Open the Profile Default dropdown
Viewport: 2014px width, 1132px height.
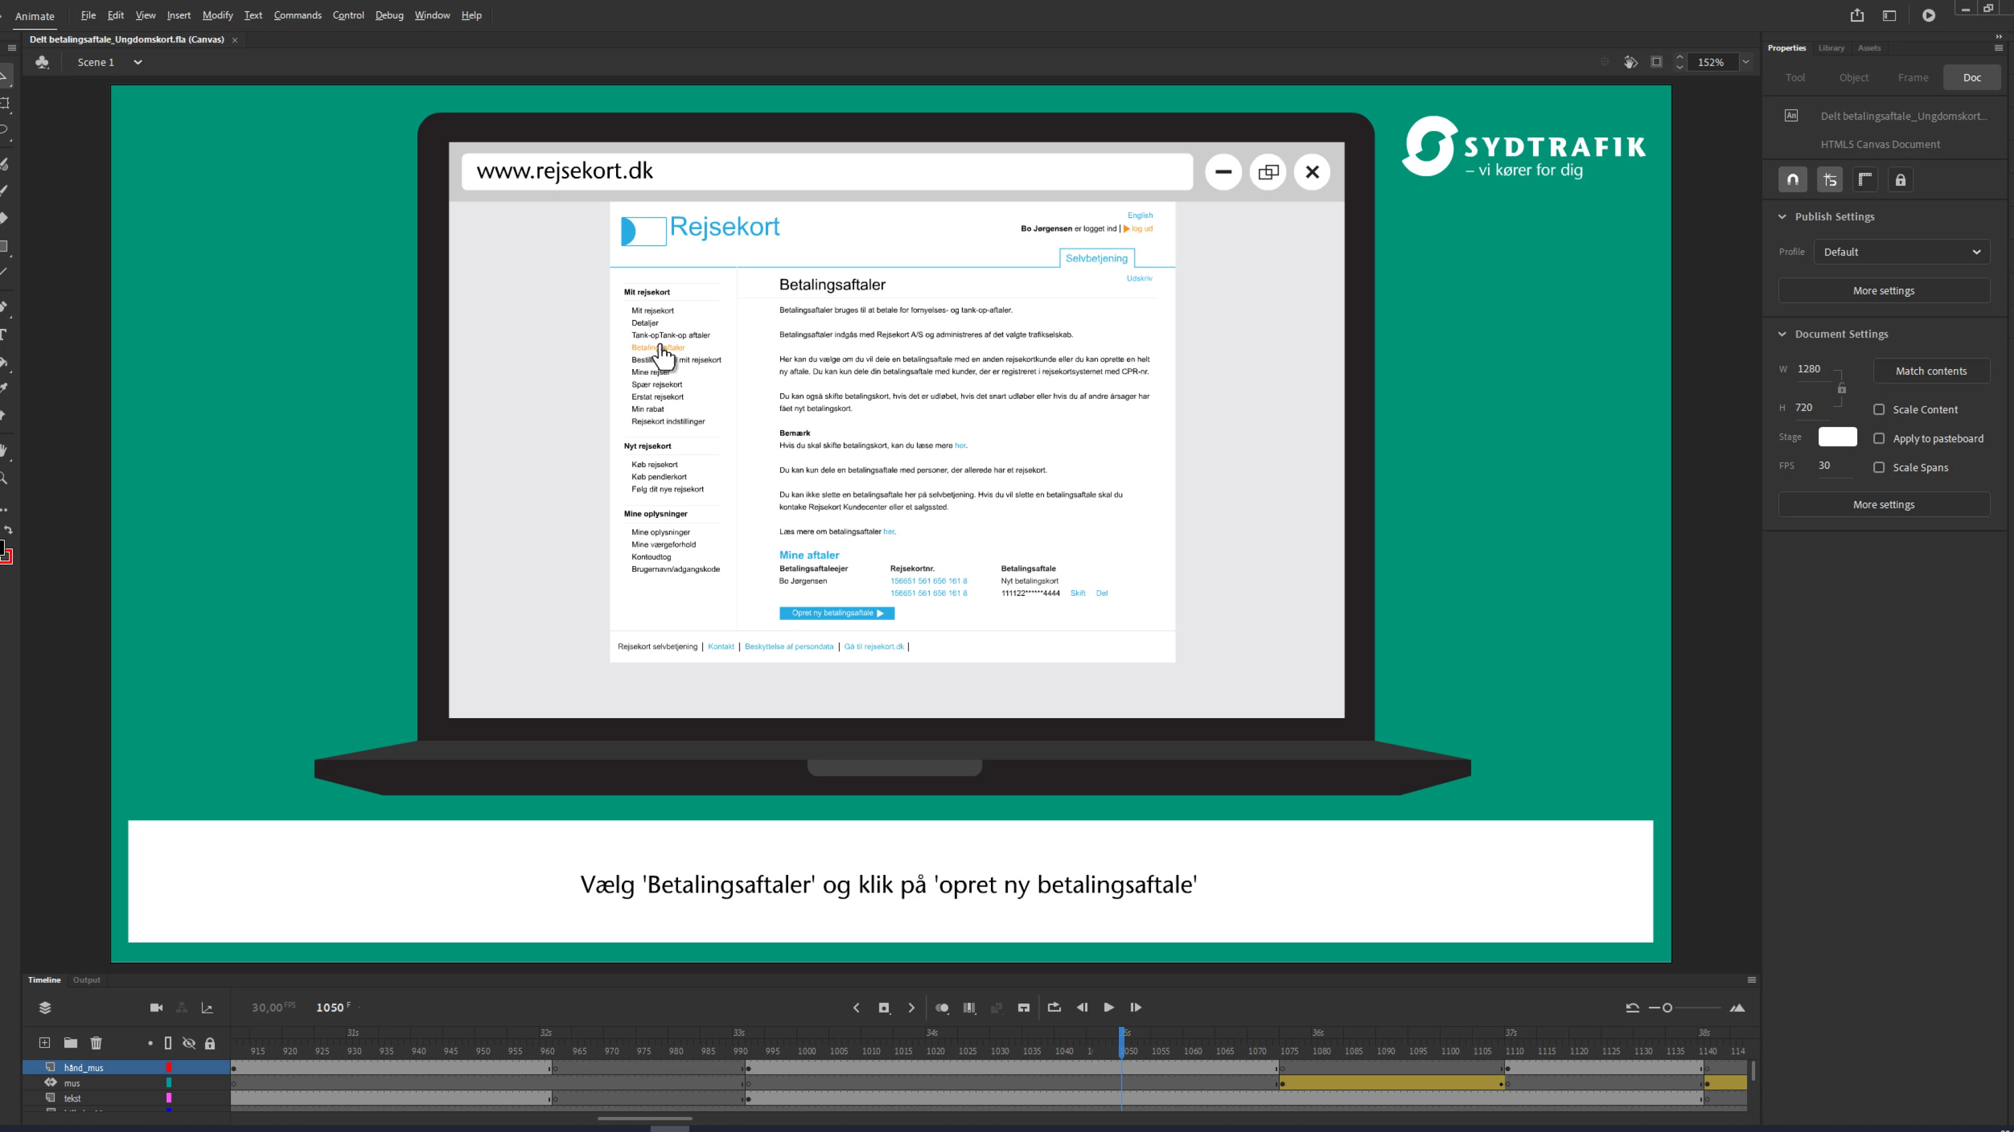tap(1901, 252)
